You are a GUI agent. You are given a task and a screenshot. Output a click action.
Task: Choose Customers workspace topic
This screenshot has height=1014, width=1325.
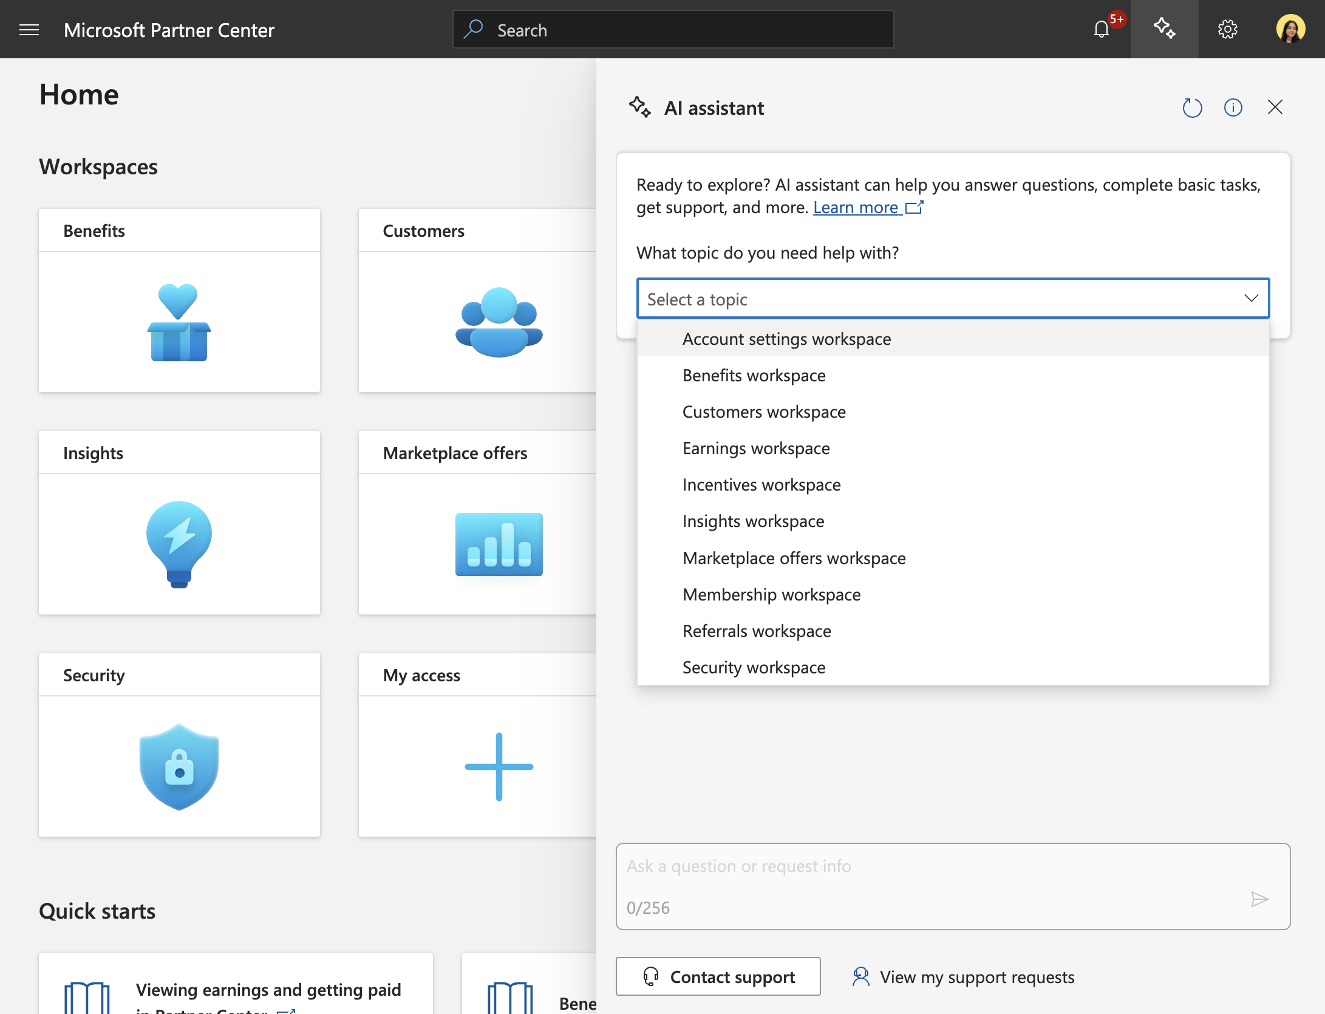pyautogui.click(x=953, y=412)
